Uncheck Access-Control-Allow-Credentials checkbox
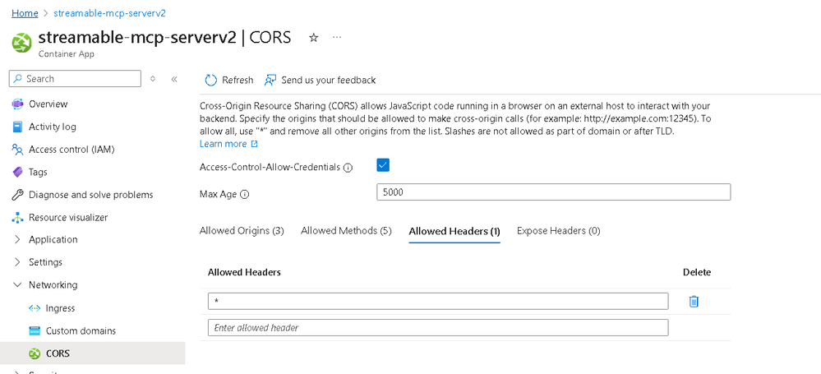Image resolution: width=821 pixels, height=374 pixels. (x=382, y=165)
